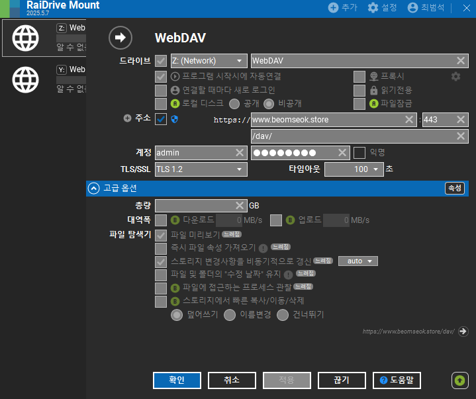Open the TLS 1.2 version dropdown
The width and height of the screenshot is (476, 399).
tap(201, 169)
